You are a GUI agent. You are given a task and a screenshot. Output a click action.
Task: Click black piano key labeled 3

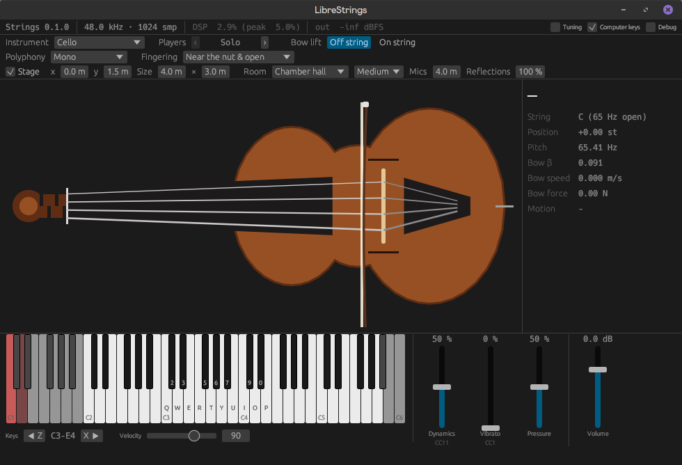(x=183, y=361)
